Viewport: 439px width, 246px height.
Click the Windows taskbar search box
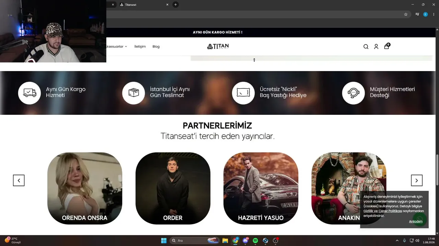click(195, 241)
